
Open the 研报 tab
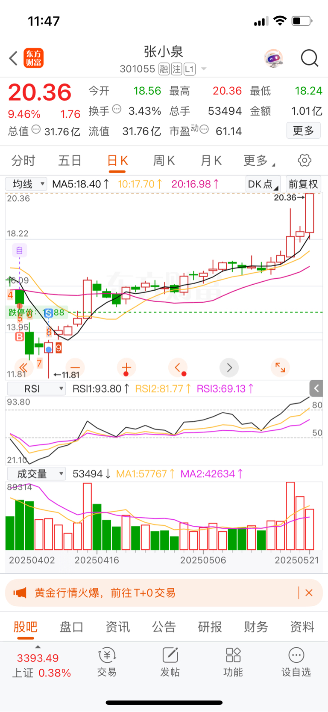(x=210, y=627)
